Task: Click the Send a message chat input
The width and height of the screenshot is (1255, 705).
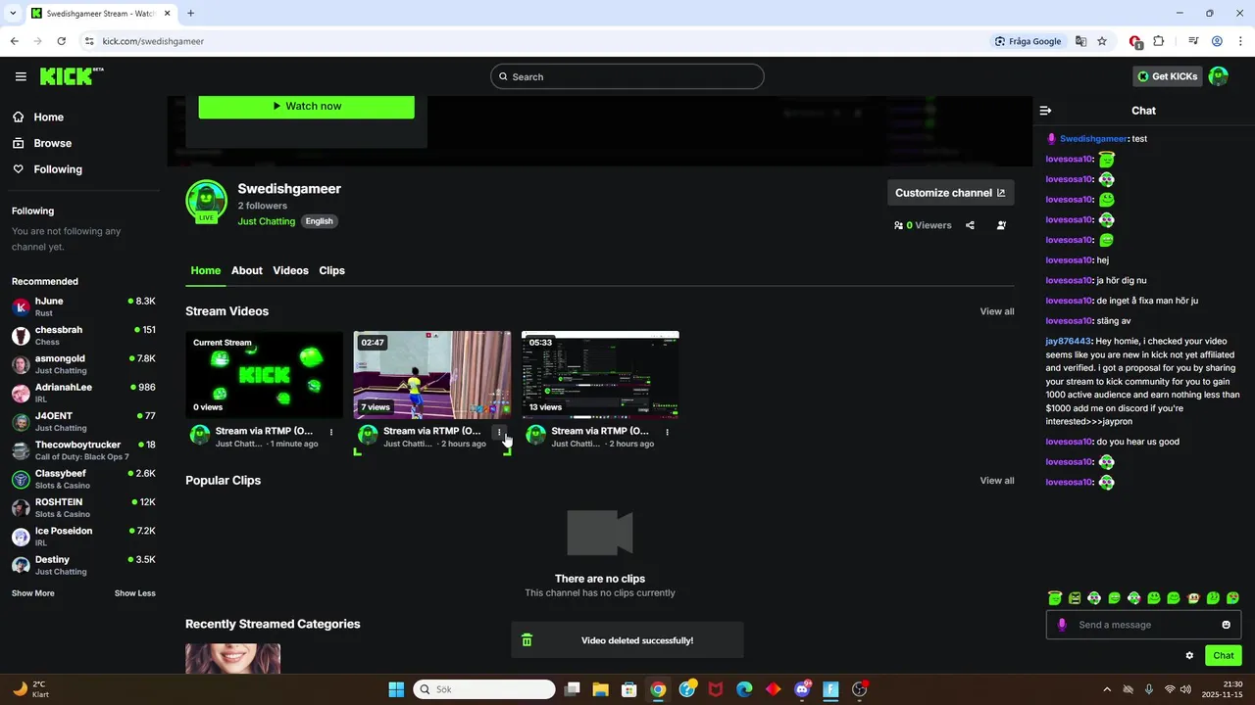Action: pyautogui.click(x=1143, y=625)
